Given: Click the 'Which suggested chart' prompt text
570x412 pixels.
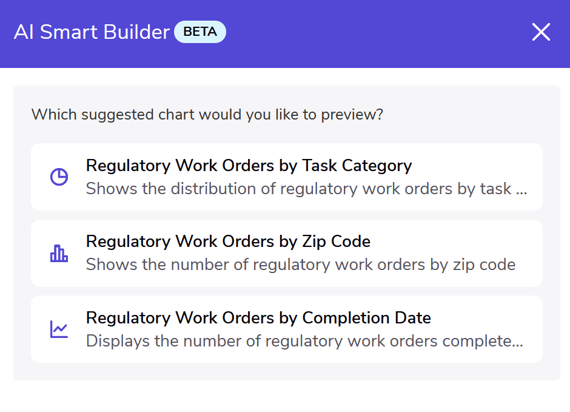Looking at the screenshot, I should [x=207, y=114].
